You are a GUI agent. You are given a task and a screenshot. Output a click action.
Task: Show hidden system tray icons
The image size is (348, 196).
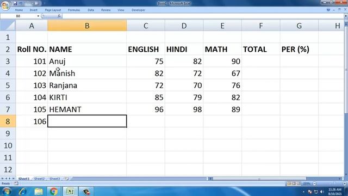(303, 192)
